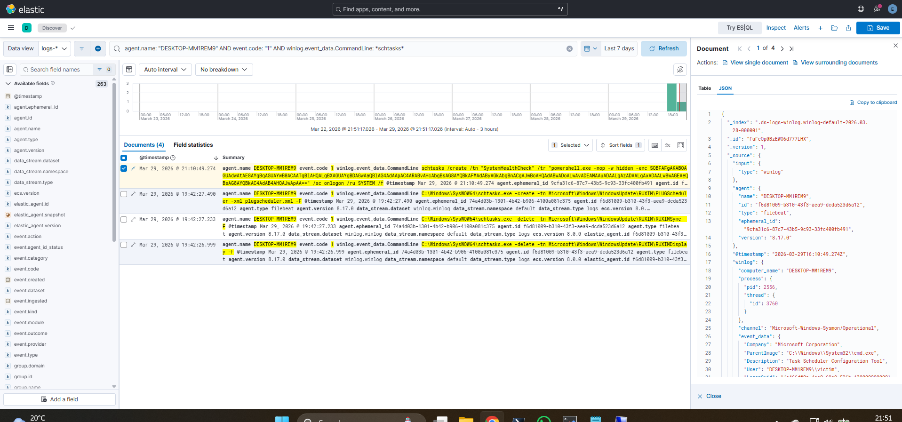Click the Save button
Viewport: 902px width, 422px height.
878,28
